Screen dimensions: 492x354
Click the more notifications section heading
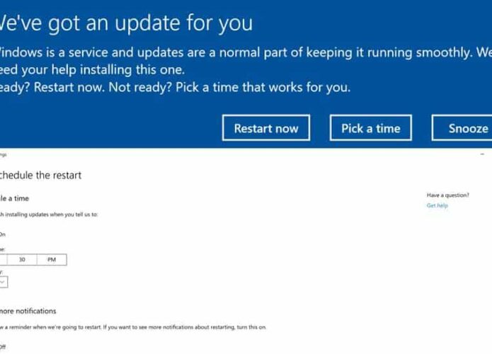(28, 311)
